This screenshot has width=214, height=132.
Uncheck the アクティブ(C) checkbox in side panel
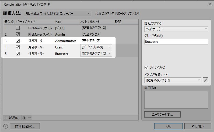[x=146, y=67]
